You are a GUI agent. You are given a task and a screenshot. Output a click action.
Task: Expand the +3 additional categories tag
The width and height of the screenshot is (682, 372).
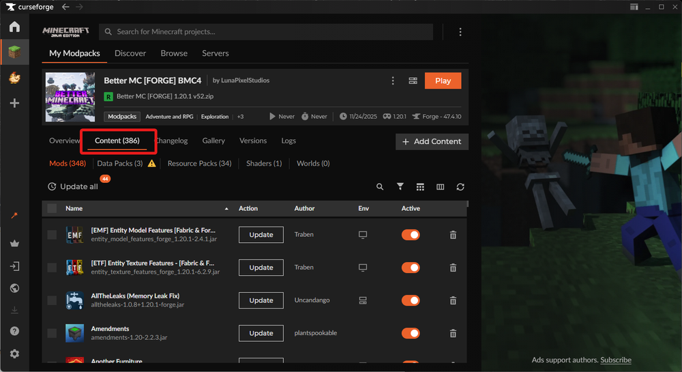coord(240,117)
